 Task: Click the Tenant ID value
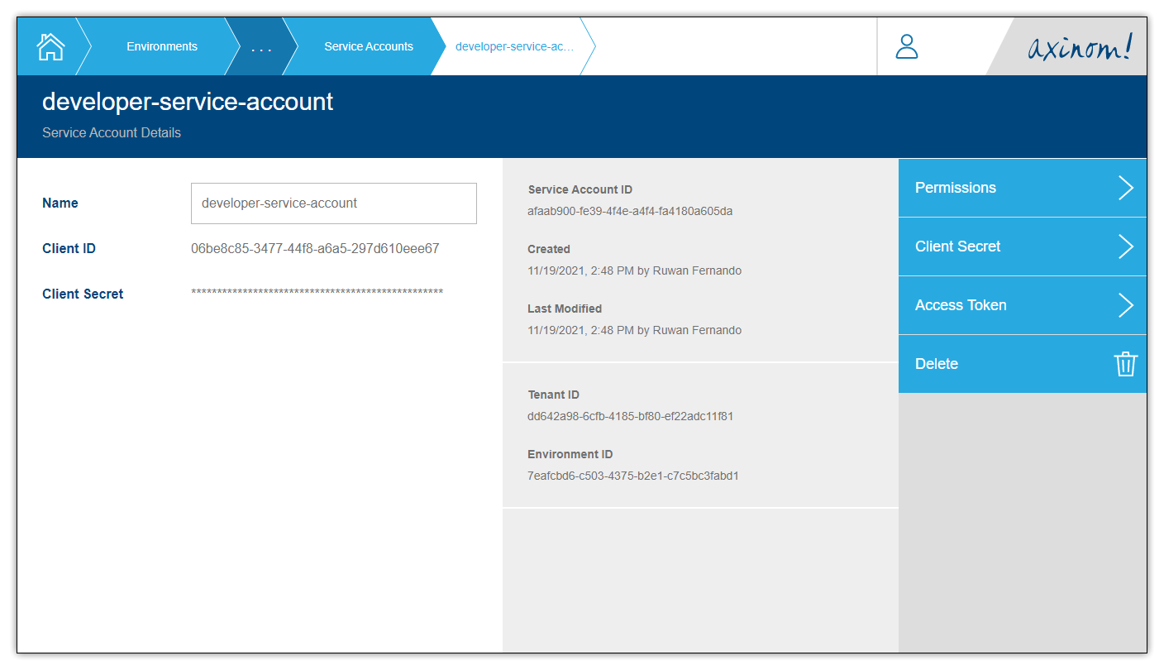tap(628, 416)
